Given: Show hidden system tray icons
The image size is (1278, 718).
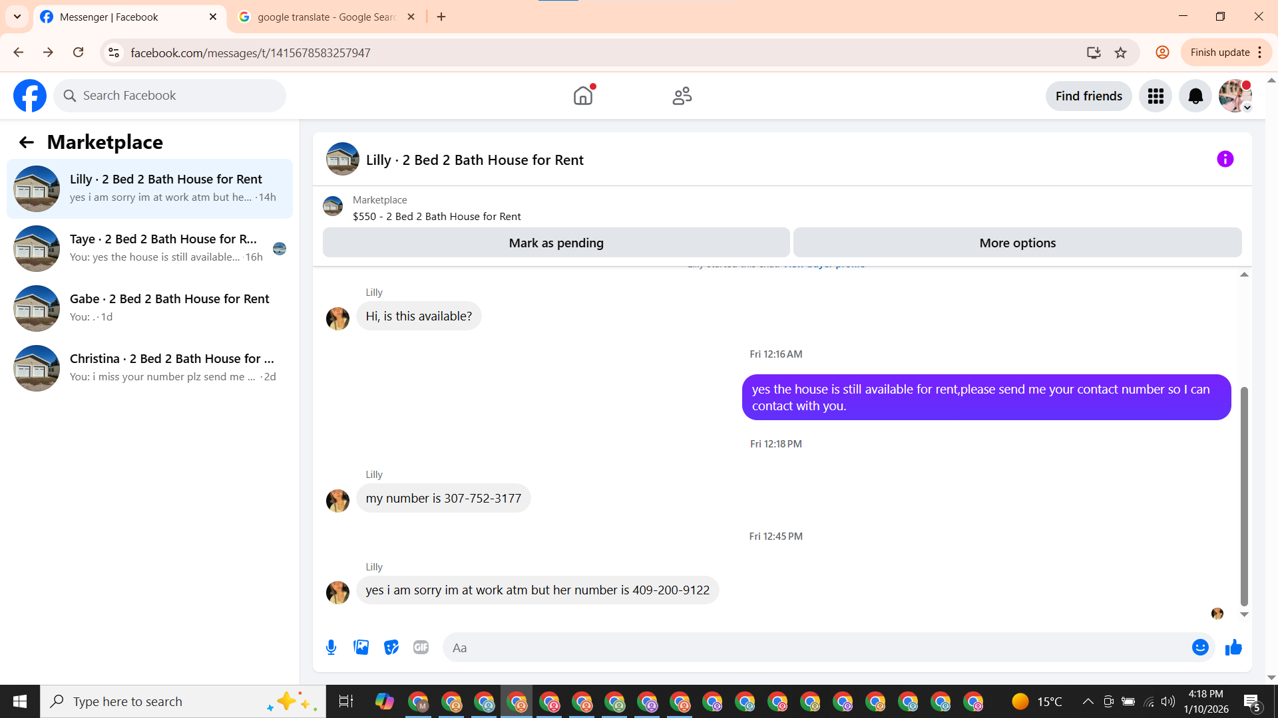Looking at the screenshot, I should (x=1088, y=701).
